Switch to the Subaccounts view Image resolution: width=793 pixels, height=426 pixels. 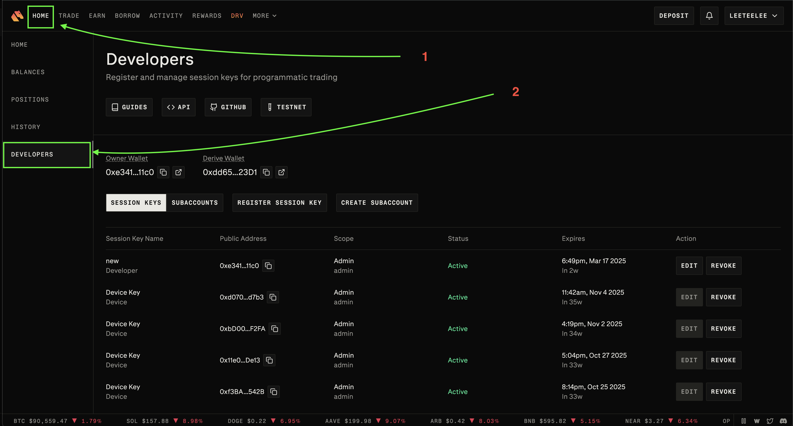coord(195,203)
